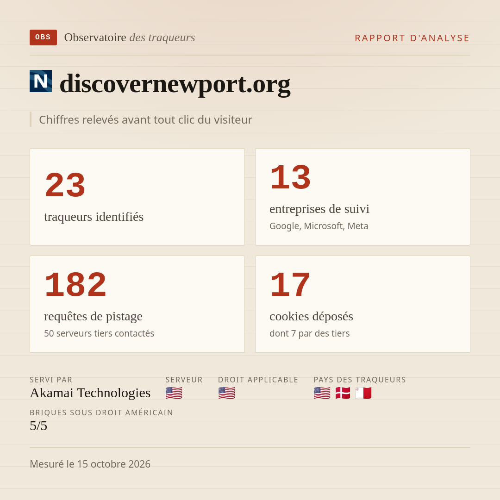This screenshot has height=500, width=500.
Task: Click the number 13 in companies card
Action: click(290, 177)
